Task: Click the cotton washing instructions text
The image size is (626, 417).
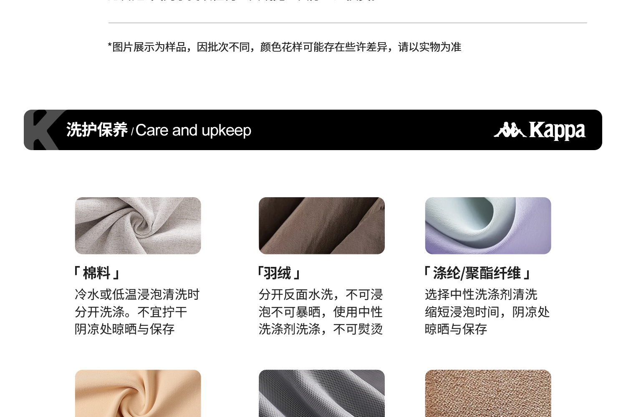Action: [137, 311]
